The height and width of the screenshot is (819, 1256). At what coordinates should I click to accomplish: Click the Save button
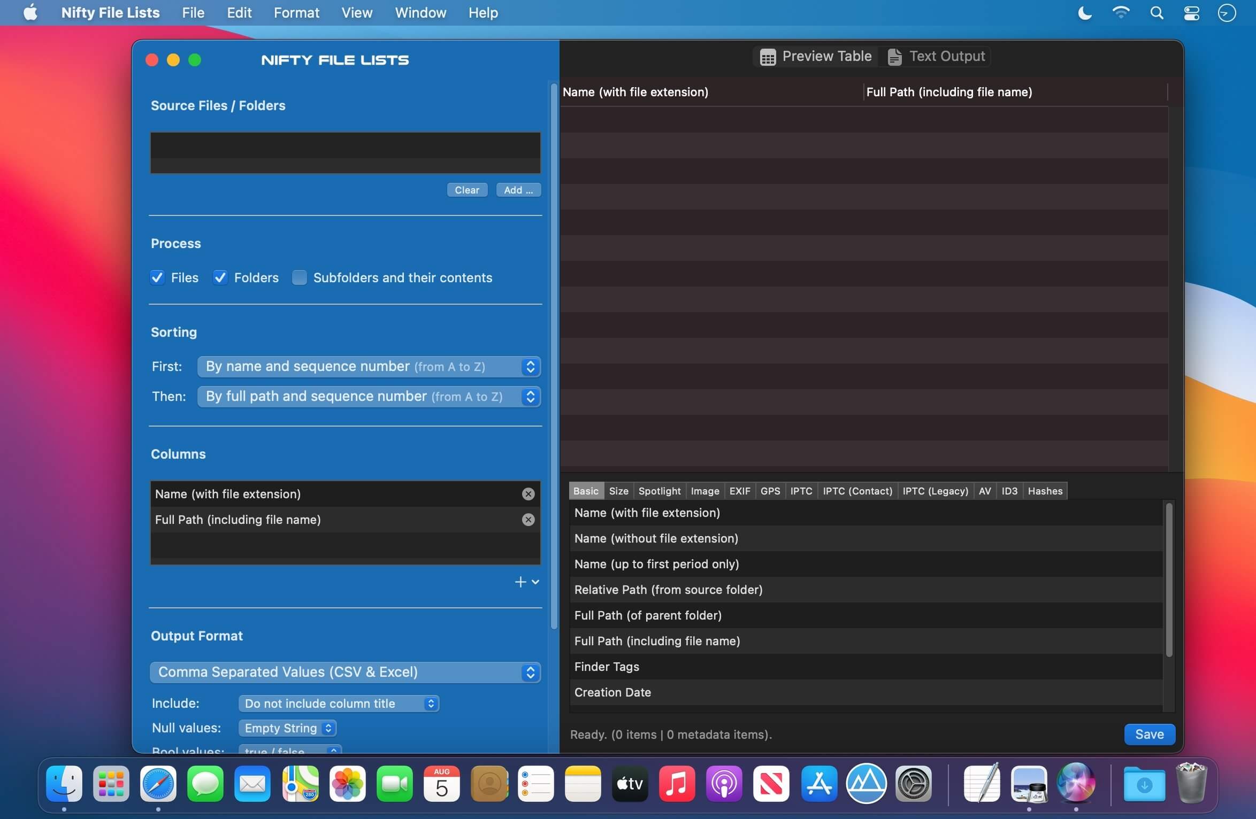point(1149,734)
